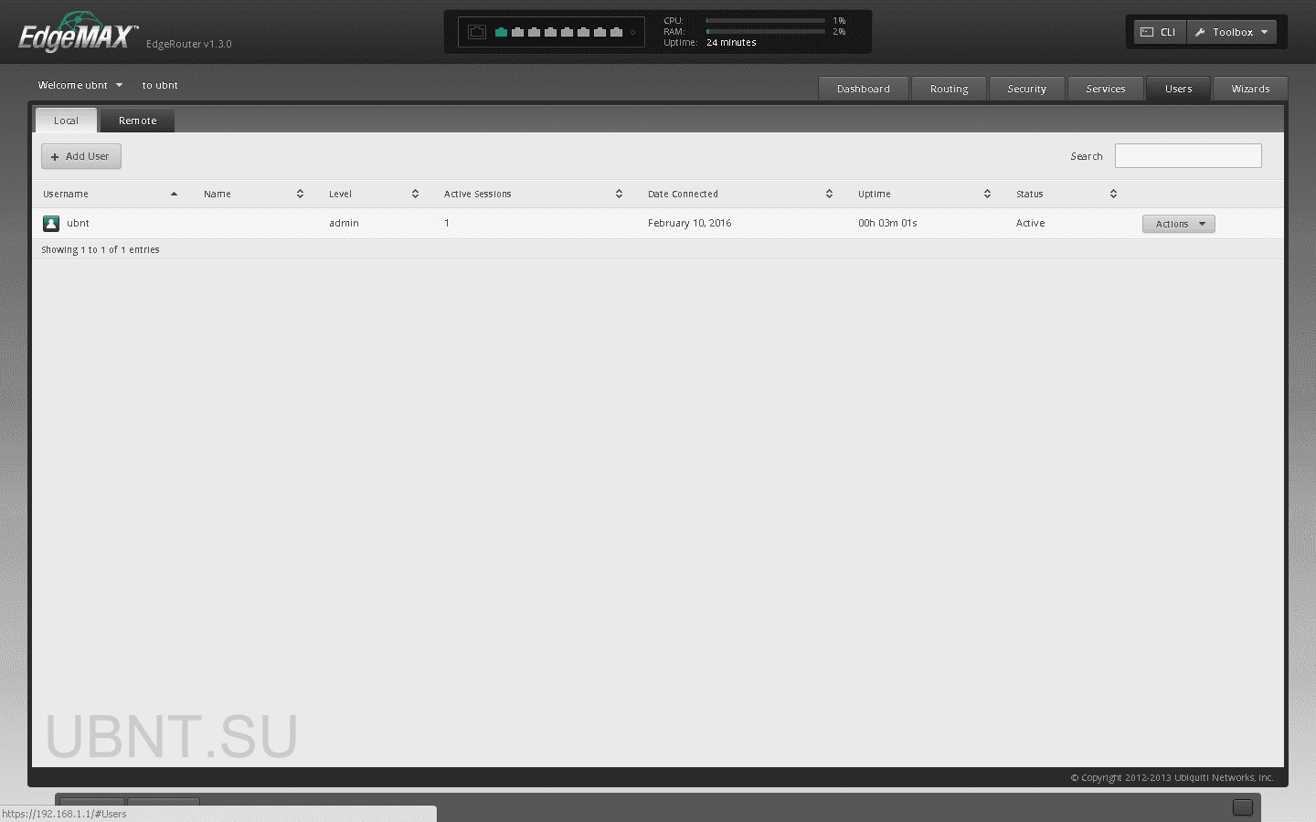Click inside the Search field

pyautogui.click(x=1187, y=155)
